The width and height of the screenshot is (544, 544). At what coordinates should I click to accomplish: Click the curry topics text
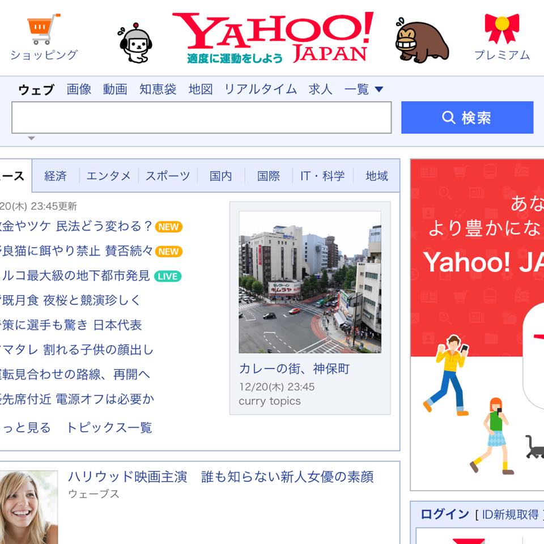(x=270, y=401)
